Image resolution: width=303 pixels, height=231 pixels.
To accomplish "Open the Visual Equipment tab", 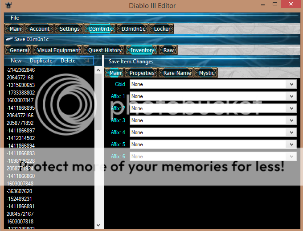I will (x=59, y=50).
